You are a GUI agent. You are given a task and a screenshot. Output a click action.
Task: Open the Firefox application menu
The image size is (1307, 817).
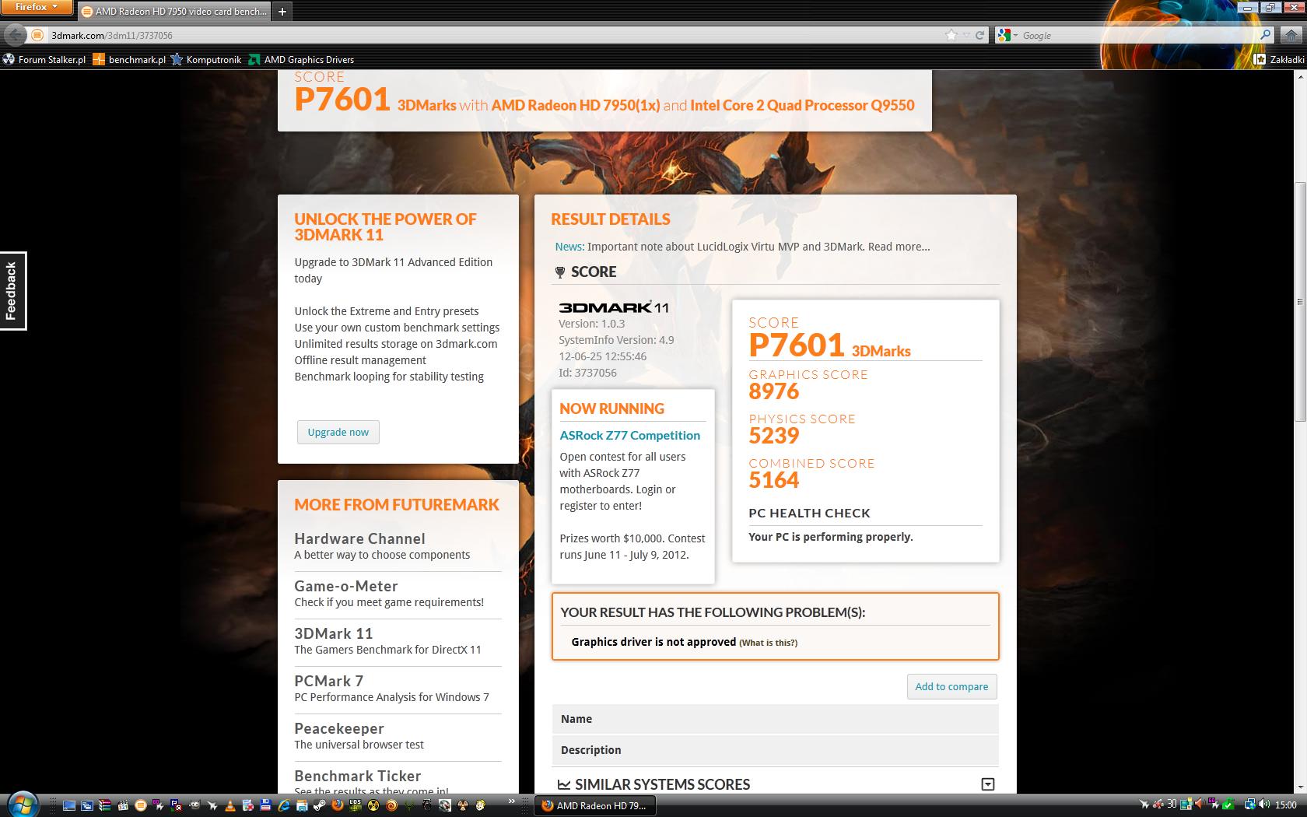[37, 7]
